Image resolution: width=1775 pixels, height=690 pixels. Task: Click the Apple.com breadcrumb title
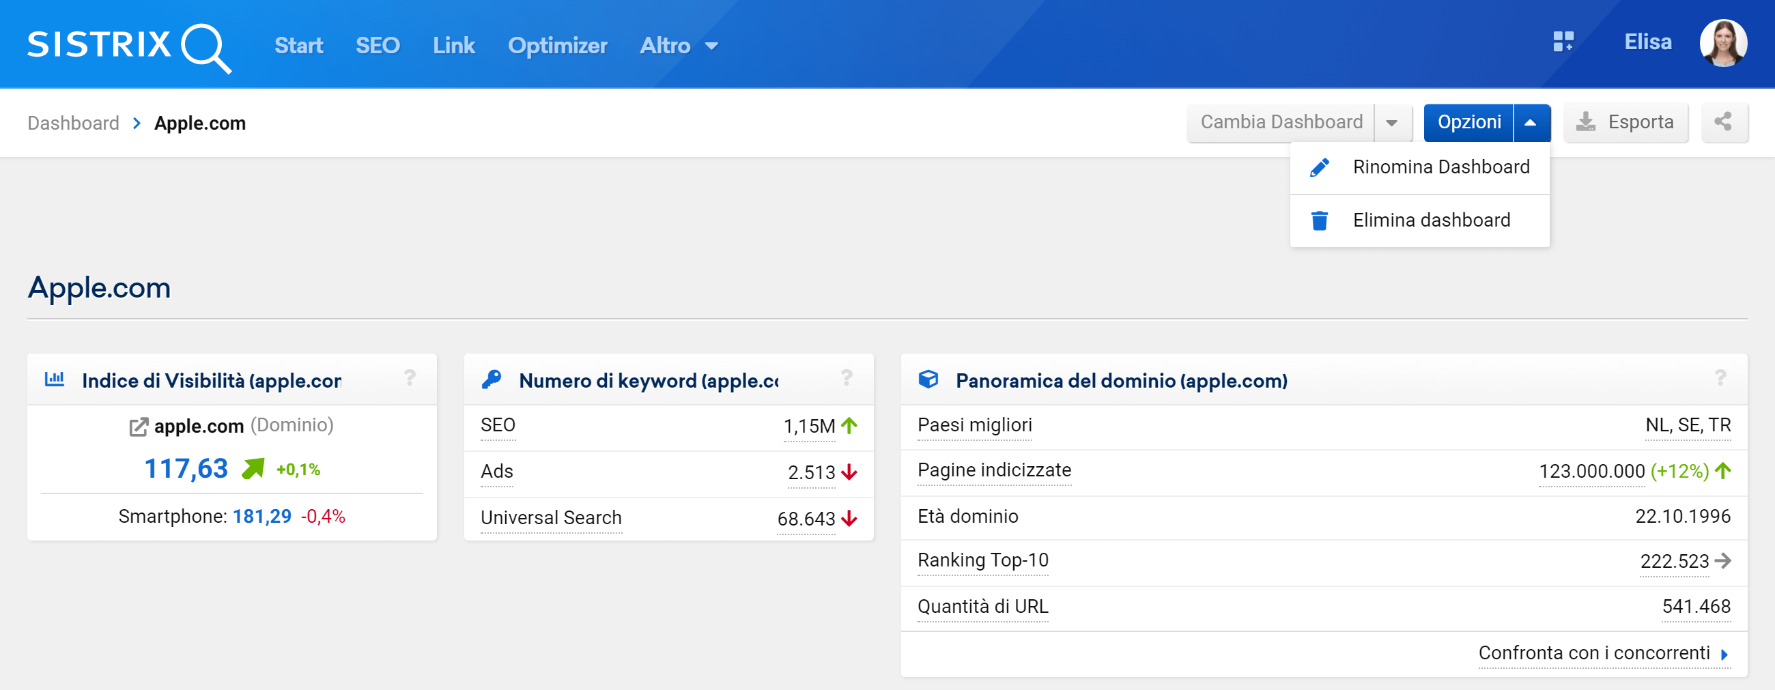pyautogui.click(x=200, y=124)
